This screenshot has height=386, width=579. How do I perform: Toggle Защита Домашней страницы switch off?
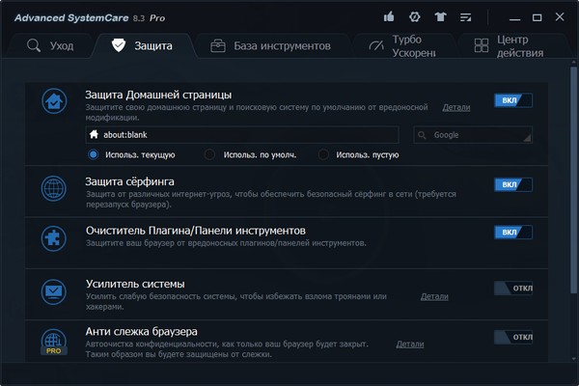coord(513,100)
